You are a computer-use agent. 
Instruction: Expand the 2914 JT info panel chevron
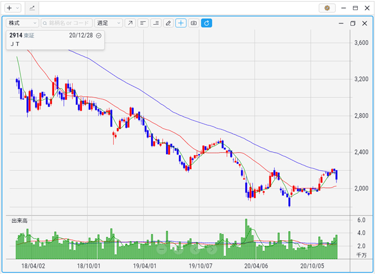[x=99, y=35]
